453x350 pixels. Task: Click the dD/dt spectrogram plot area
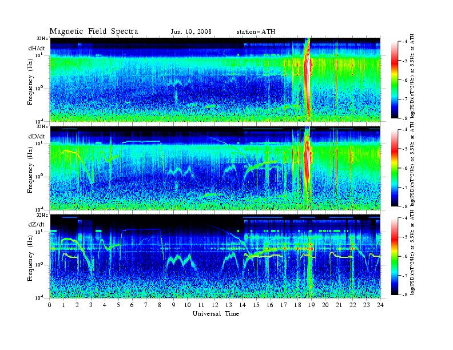coord(215,168)
